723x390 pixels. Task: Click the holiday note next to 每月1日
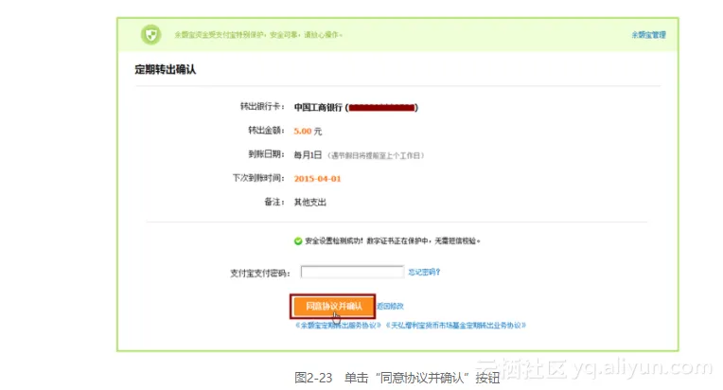tap(376, 156)
